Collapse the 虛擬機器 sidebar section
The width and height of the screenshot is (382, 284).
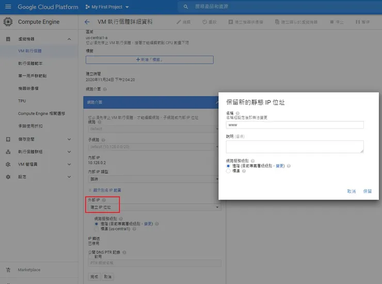(69, 39)
